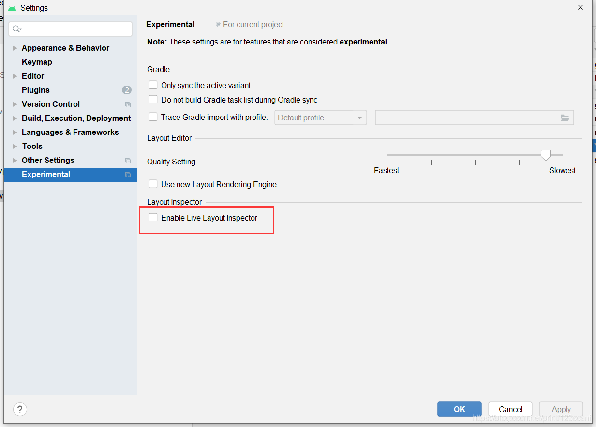Click the Quality Setting slider thumb

click(546, 155)
